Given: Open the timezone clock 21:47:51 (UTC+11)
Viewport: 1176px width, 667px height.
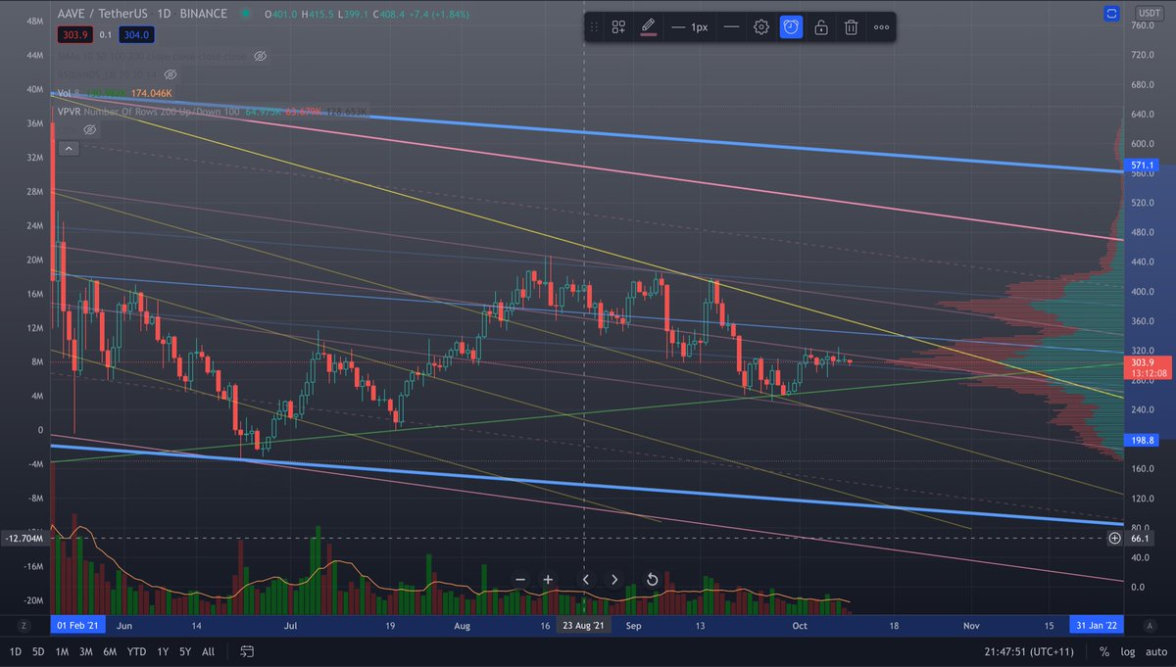Looking at the screenshot, I should click(x=1029, y=651).
